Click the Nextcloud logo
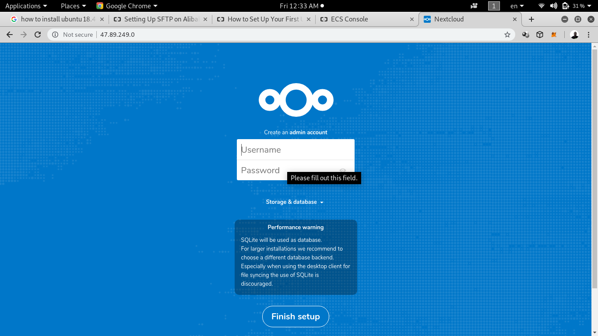The width and height of the screenshot is (598, 336). (296, 100)
